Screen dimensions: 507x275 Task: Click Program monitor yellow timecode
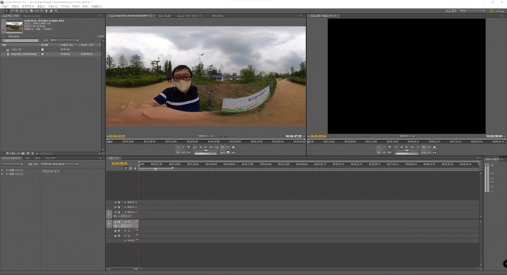click(x=318, y=136)
